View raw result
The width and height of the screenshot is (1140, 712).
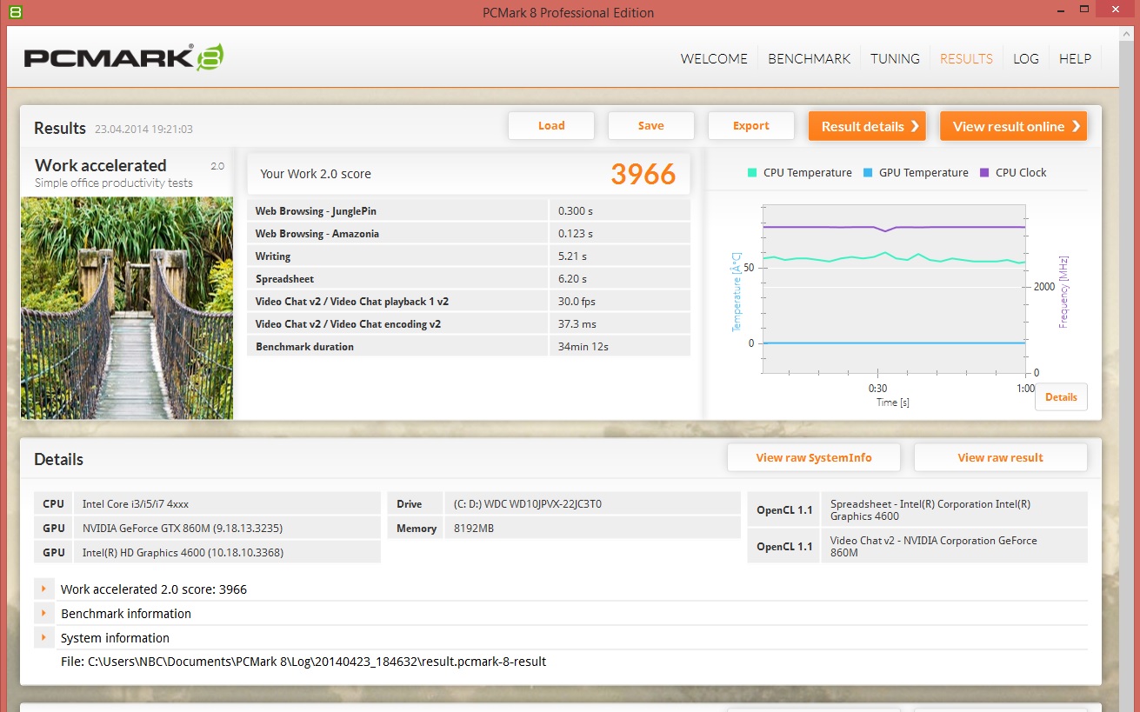pos(1000,457)
